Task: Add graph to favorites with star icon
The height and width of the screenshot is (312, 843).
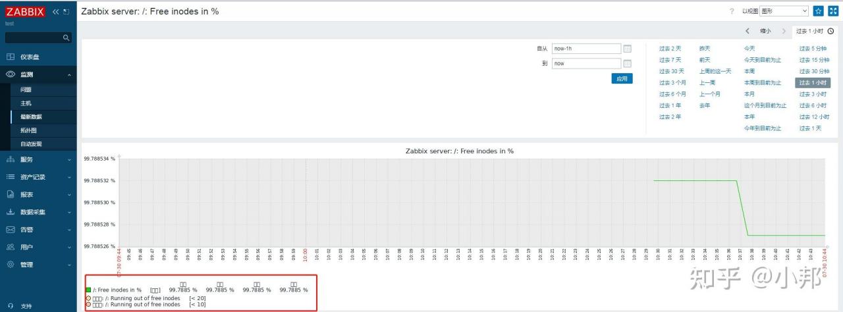Action: pos(819,11)
